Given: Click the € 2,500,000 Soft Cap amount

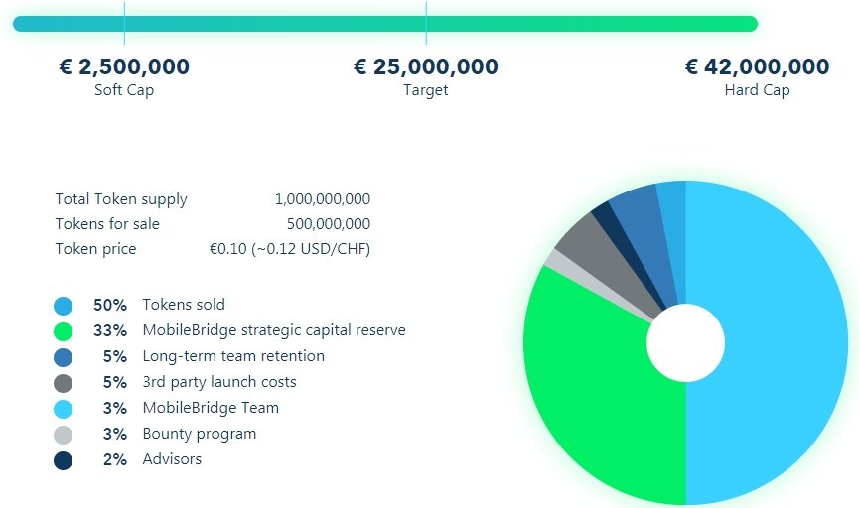Looking at the screenshot, I should click(x=124, y=67).
